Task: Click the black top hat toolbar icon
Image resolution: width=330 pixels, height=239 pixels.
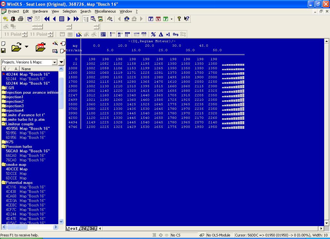Action: coord(13,19)
